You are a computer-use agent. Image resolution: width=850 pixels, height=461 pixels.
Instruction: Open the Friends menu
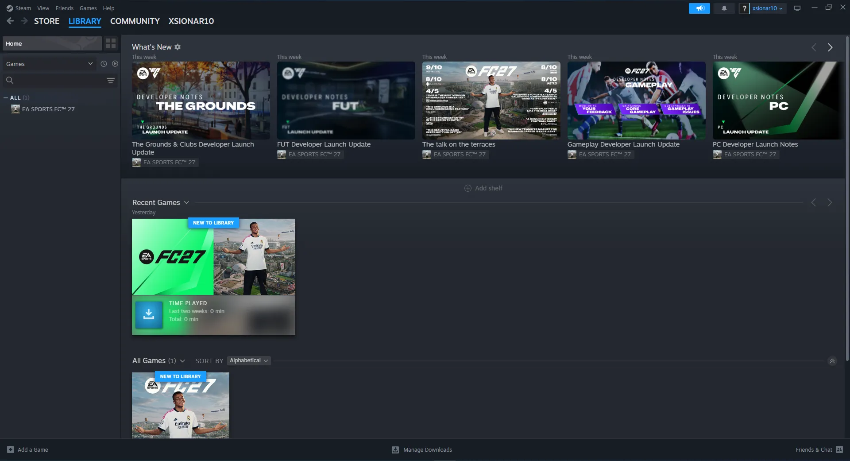[65, 8]
